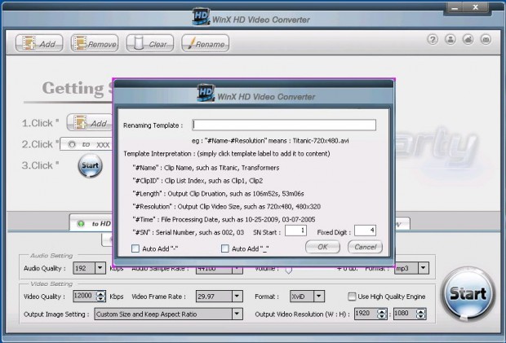Viewport: 506px width, 343px height.
Task: Adjust the Volume slider handle
Action: tap(289, 270)
